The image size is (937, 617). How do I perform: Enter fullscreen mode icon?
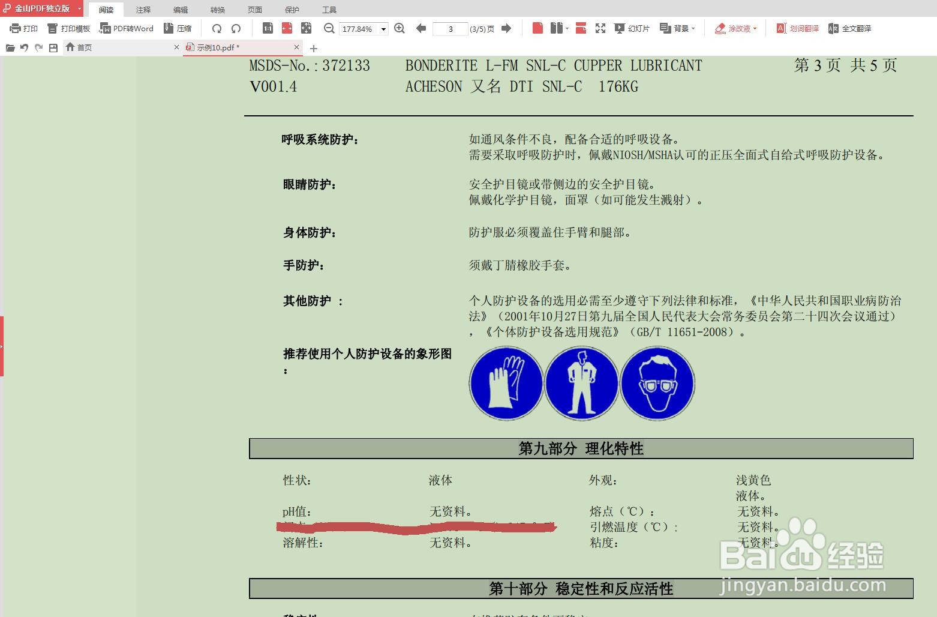click(x=600, y=28)
